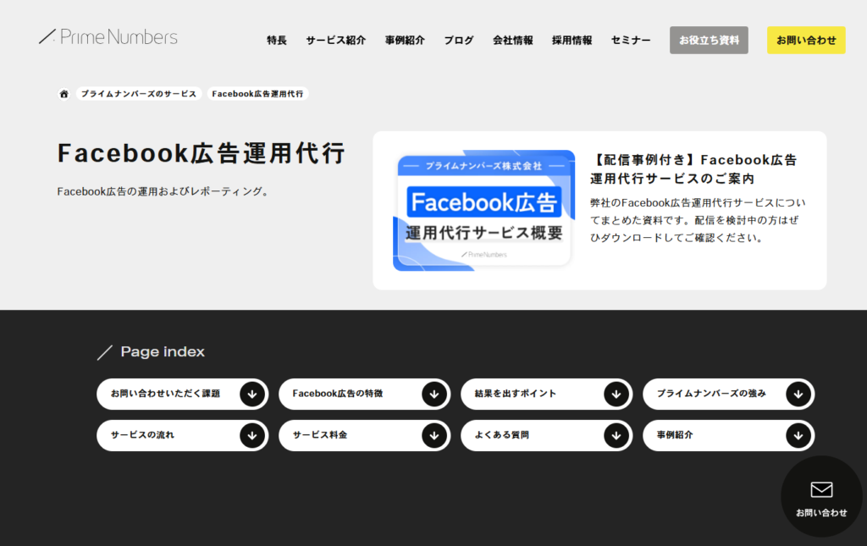Jump to Facebook広告の特徴 section

click(364, 394)
